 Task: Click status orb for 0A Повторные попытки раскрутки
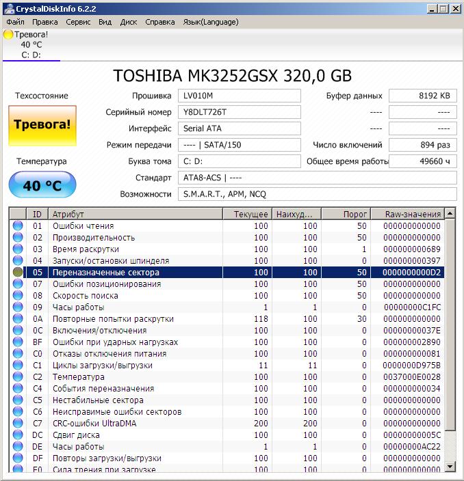(x=18, y=318)
